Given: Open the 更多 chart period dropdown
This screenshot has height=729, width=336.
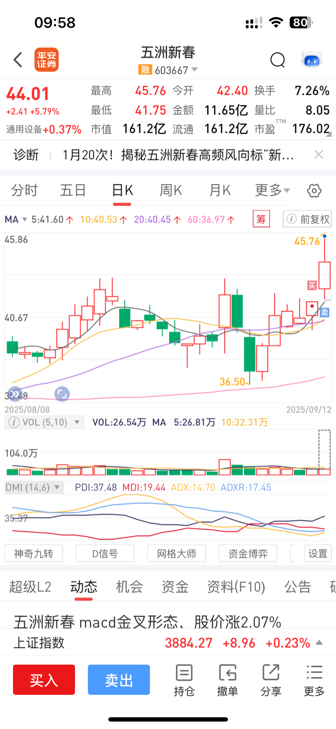Looking at the screenshot, I should pyautogui.click(x=272, y=190).
